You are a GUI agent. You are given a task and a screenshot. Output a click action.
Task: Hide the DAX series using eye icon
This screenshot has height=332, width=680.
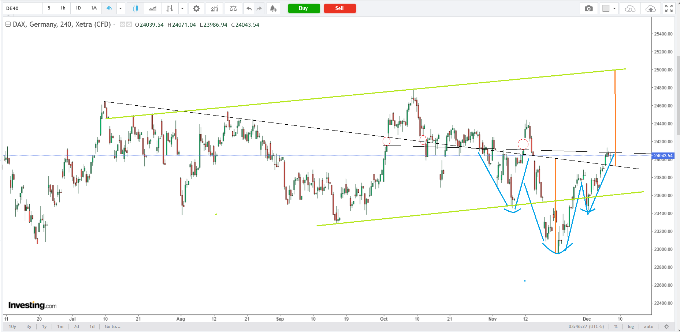[123, 24]
